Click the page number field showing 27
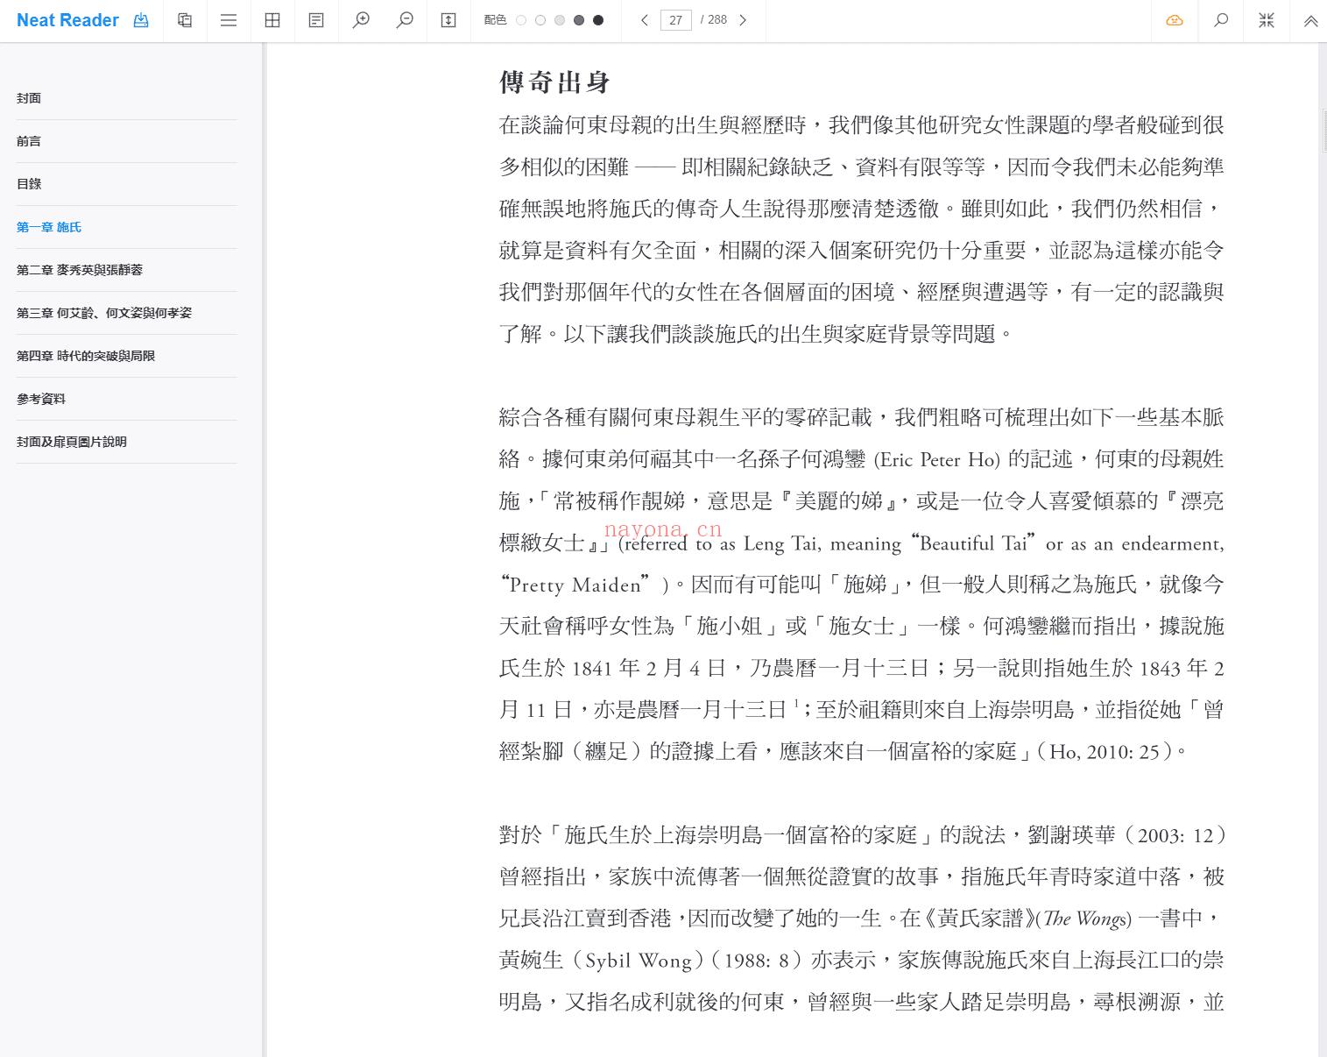The image size is (1327, 1057). (675, 20)
